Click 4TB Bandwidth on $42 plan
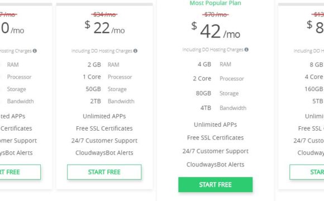Screen dimensions: 324x201 tap(223, 108)
